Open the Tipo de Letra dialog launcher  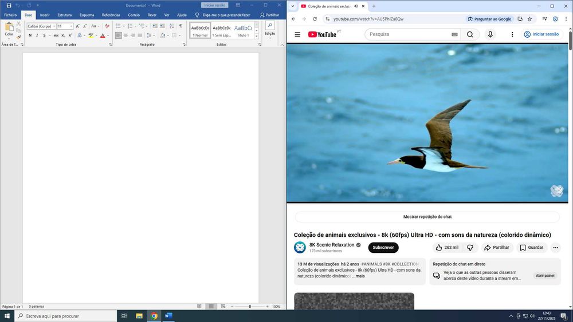tap(111, 45)
